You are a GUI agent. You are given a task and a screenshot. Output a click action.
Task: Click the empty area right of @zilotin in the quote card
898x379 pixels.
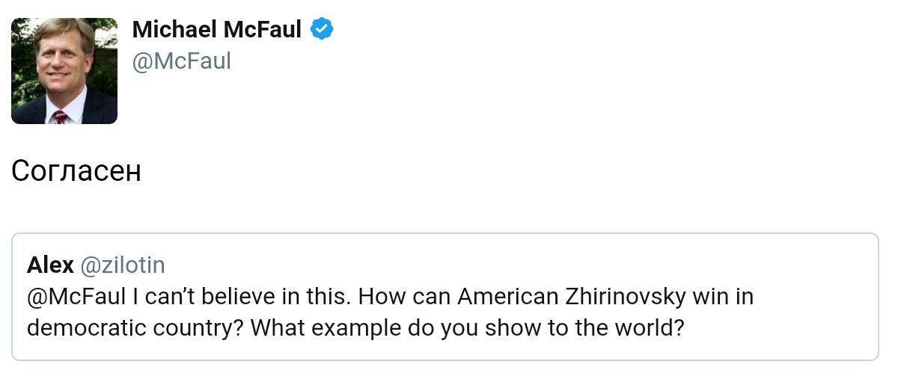click(x=524, y=265)
